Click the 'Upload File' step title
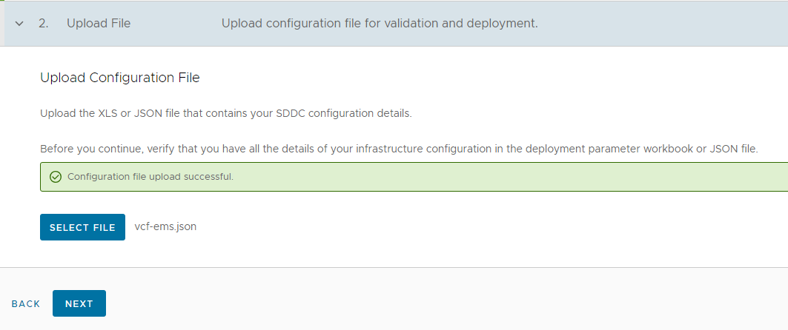 click(99, 24)
